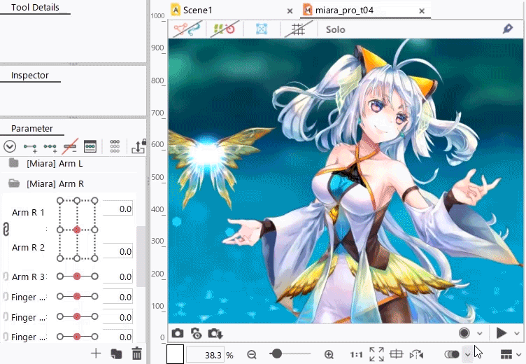
Task: Click the camera snapshot icon
Action: (x=178, y=333)
